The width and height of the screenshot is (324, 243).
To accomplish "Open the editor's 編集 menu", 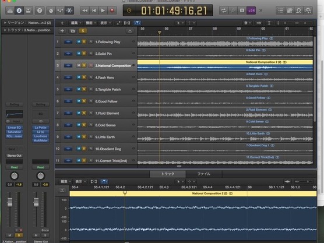I will coord(65,181).
